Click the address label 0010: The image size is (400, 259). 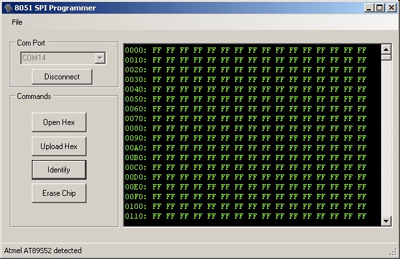(136, 60)
